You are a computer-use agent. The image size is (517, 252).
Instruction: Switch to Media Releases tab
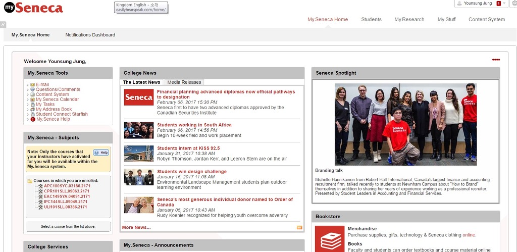click(184, 82)
